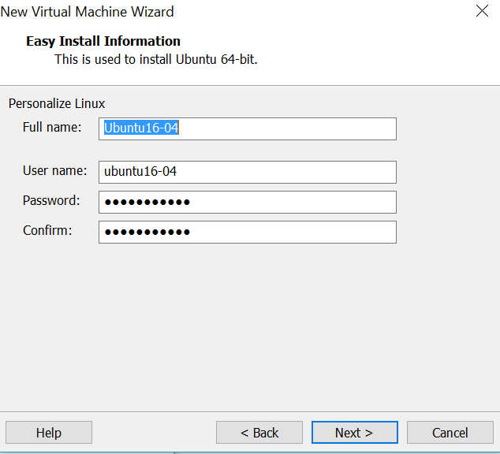Screen dimensions: 500x454
Task: Click the 'New Virtual Machine Wizard' title
Action: pos(87,12)
